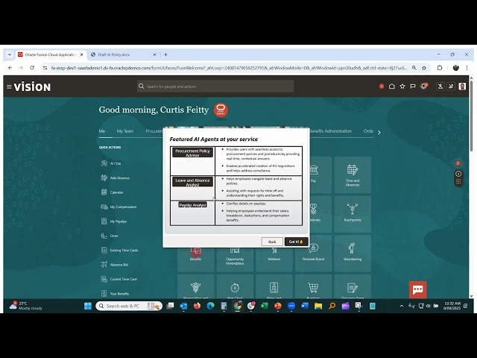Open notifications bell with badge

[x=424, y=87]
